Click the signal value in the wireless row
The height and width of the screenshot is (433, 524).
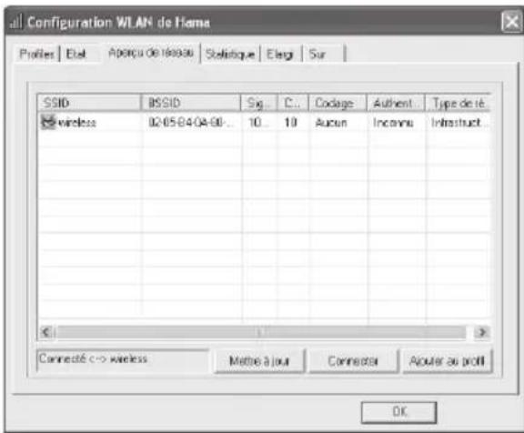pyautogui.click(x=258, y=123)
